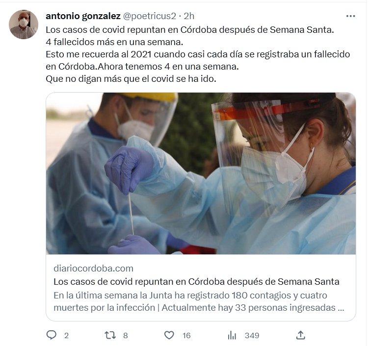Open the article headline about Semana Santa
Viewport: 370px width, 346px height.
(x=196, y=281)
